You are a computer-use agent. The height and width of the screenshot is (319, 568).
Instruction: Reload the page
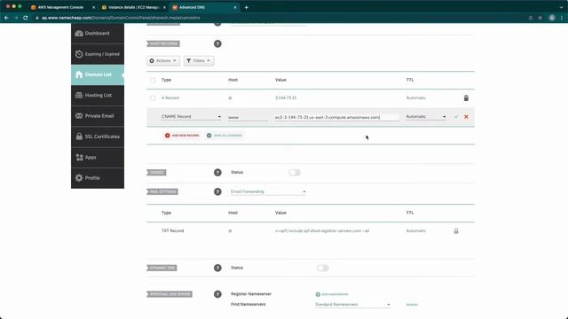tap(26, 18)
